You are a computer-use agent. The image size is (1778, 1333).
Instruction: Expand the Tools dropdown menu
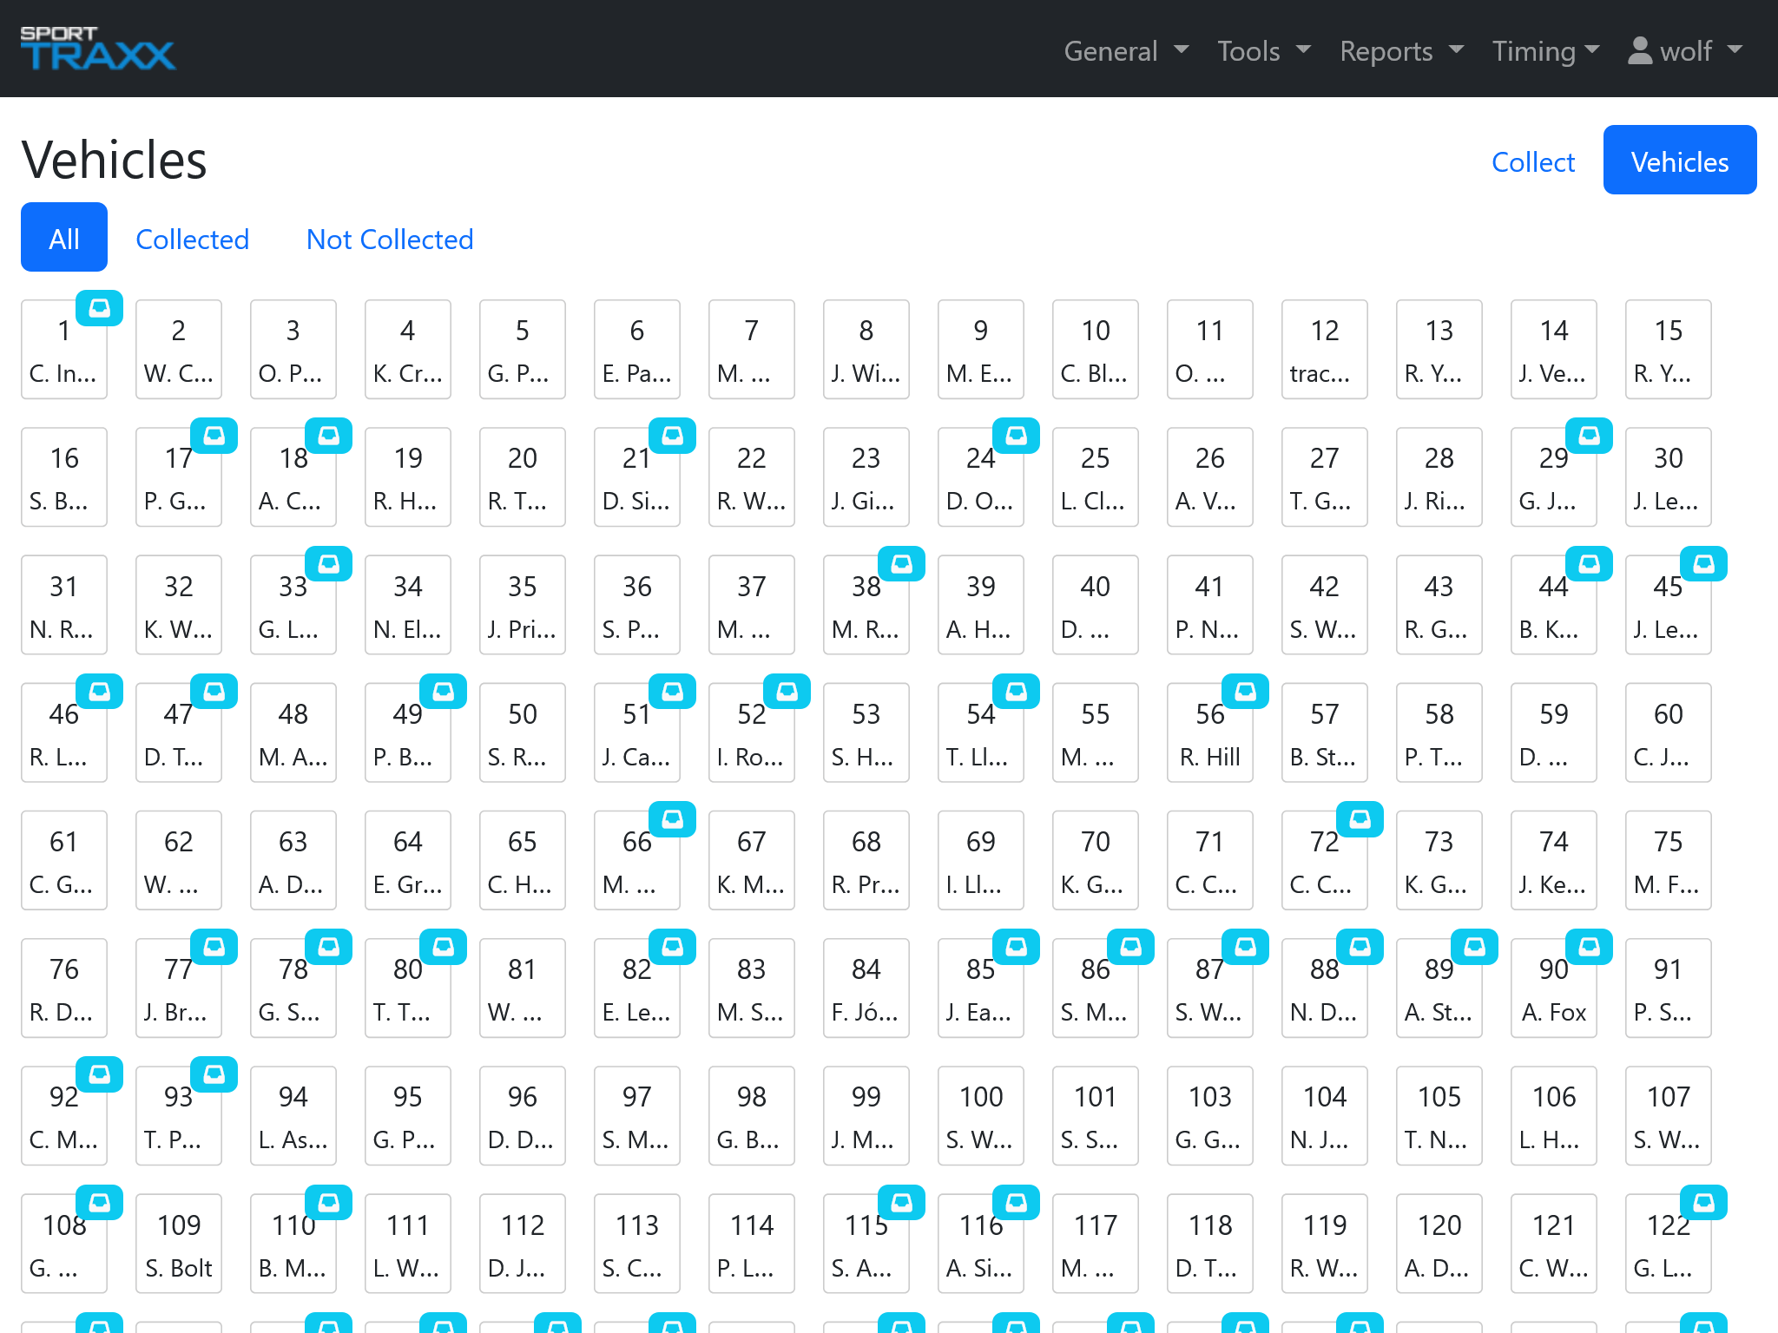point(1263,50)
